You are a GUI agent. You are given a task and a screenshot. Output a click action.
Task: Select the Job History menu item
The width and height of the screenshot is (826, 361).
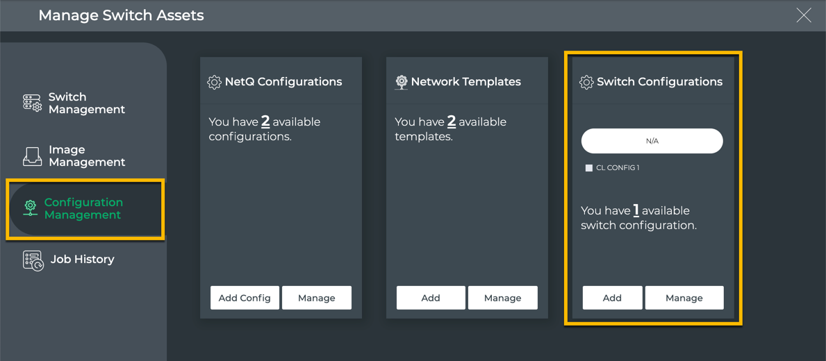[82, 260]
